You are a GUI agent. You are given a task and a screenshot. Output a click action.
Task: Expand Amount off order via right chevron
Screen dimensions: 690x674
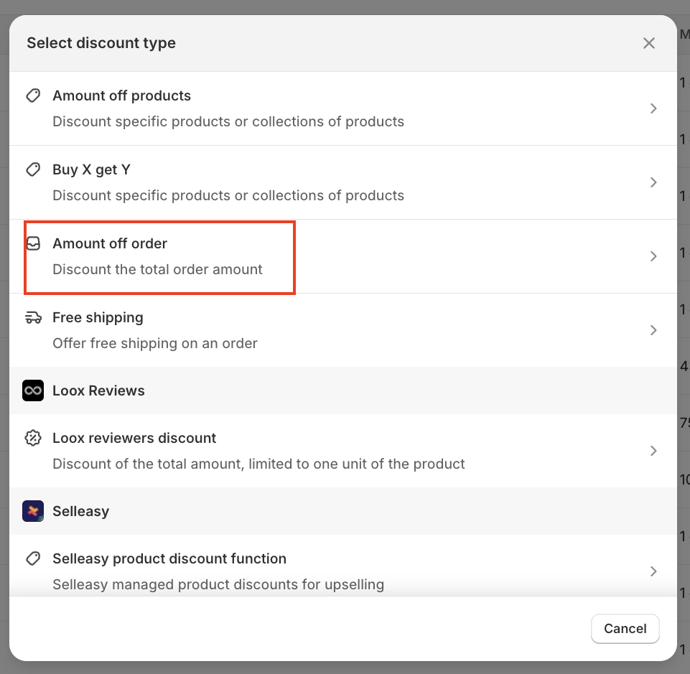click(653, 256)
